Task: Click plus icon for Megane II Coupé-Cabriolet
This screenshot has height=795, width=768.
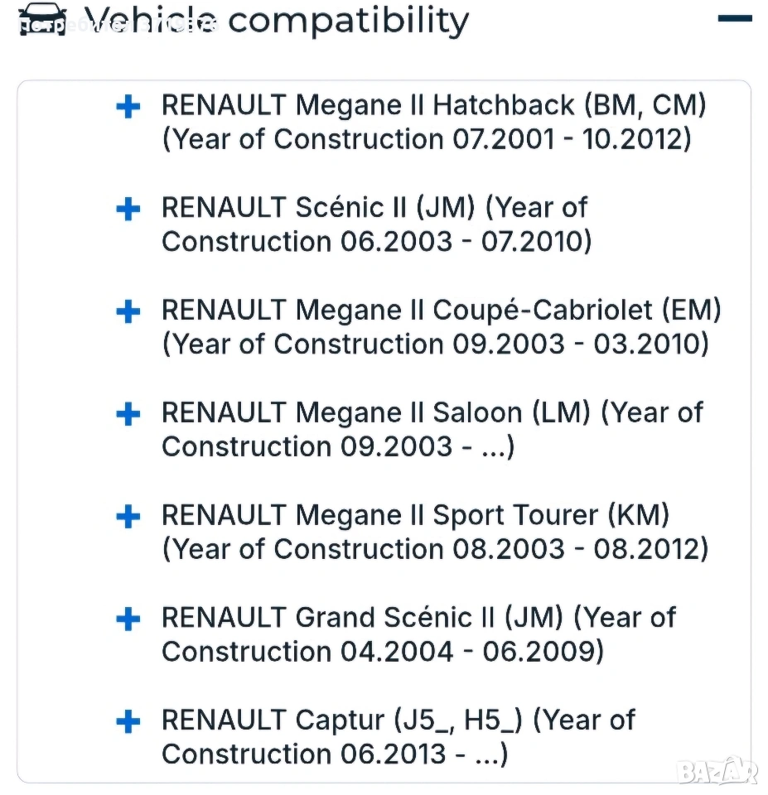Action: click(x=128, y=312)
